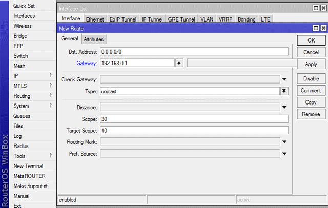
Task: Switch to the Attributes tab
Action: click(93, 39)
